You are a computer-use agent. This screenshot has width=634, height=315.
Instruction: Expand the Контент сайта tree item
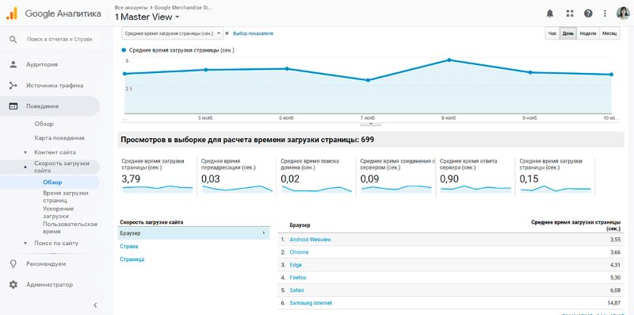[x=25, y=152]
